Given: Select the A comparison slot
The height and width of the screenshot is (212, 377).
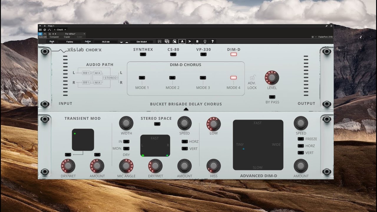Looking at the screenshot, I should 182,42.
